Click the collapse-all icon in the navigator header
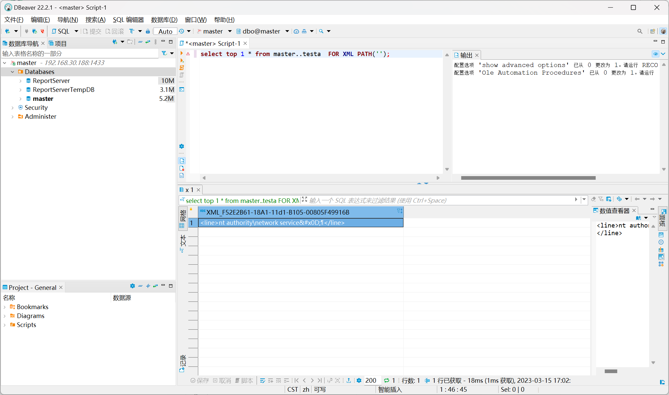The image size is (669, 395). pyautogui.click(x=140, y=42)
